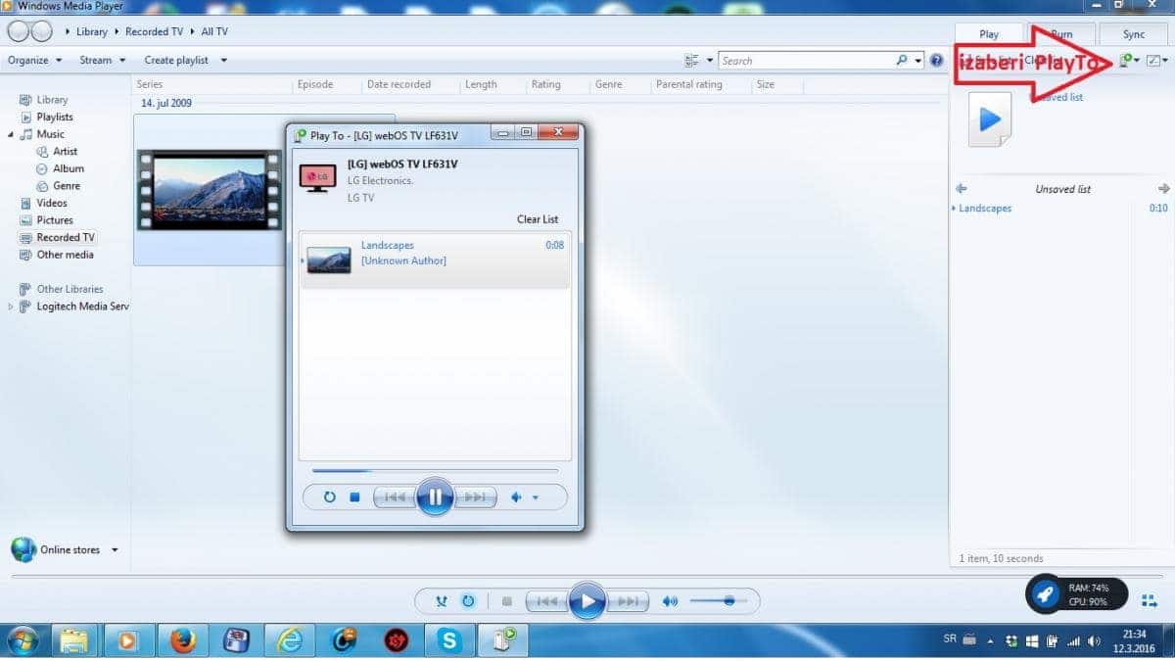
Task: Open the arrow next to Create playlist
Action: tap(223, 61)
